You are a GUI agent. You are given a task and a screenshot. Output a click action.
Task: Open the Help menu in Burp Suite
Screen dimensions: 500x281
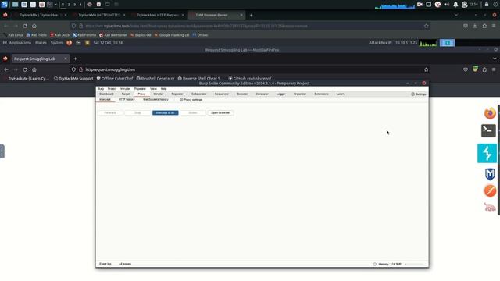click(x=163, y=89)
